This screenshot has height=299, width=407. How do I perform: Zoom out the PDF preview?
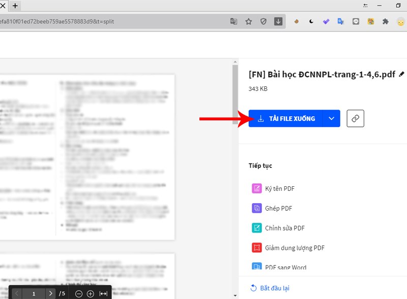coord(78,293)
